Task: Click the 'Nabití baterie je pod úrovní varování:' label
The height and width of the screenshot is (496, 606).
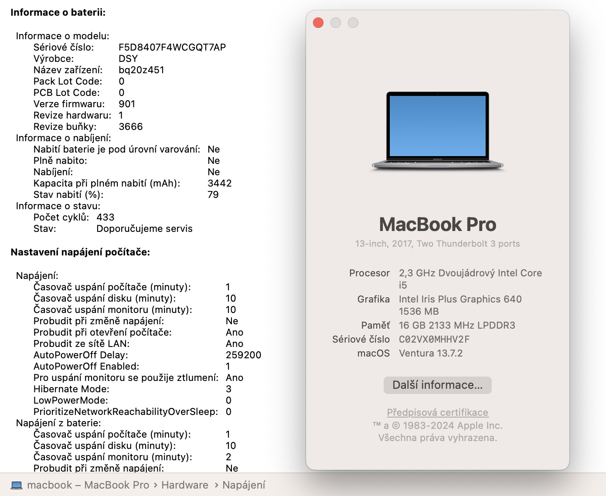Action: (117, 149)
